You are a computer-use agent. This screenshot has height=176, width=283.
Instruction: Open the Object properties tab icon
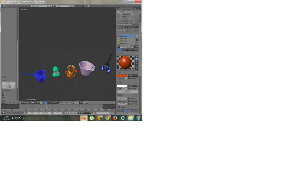(x=131, y=27)
